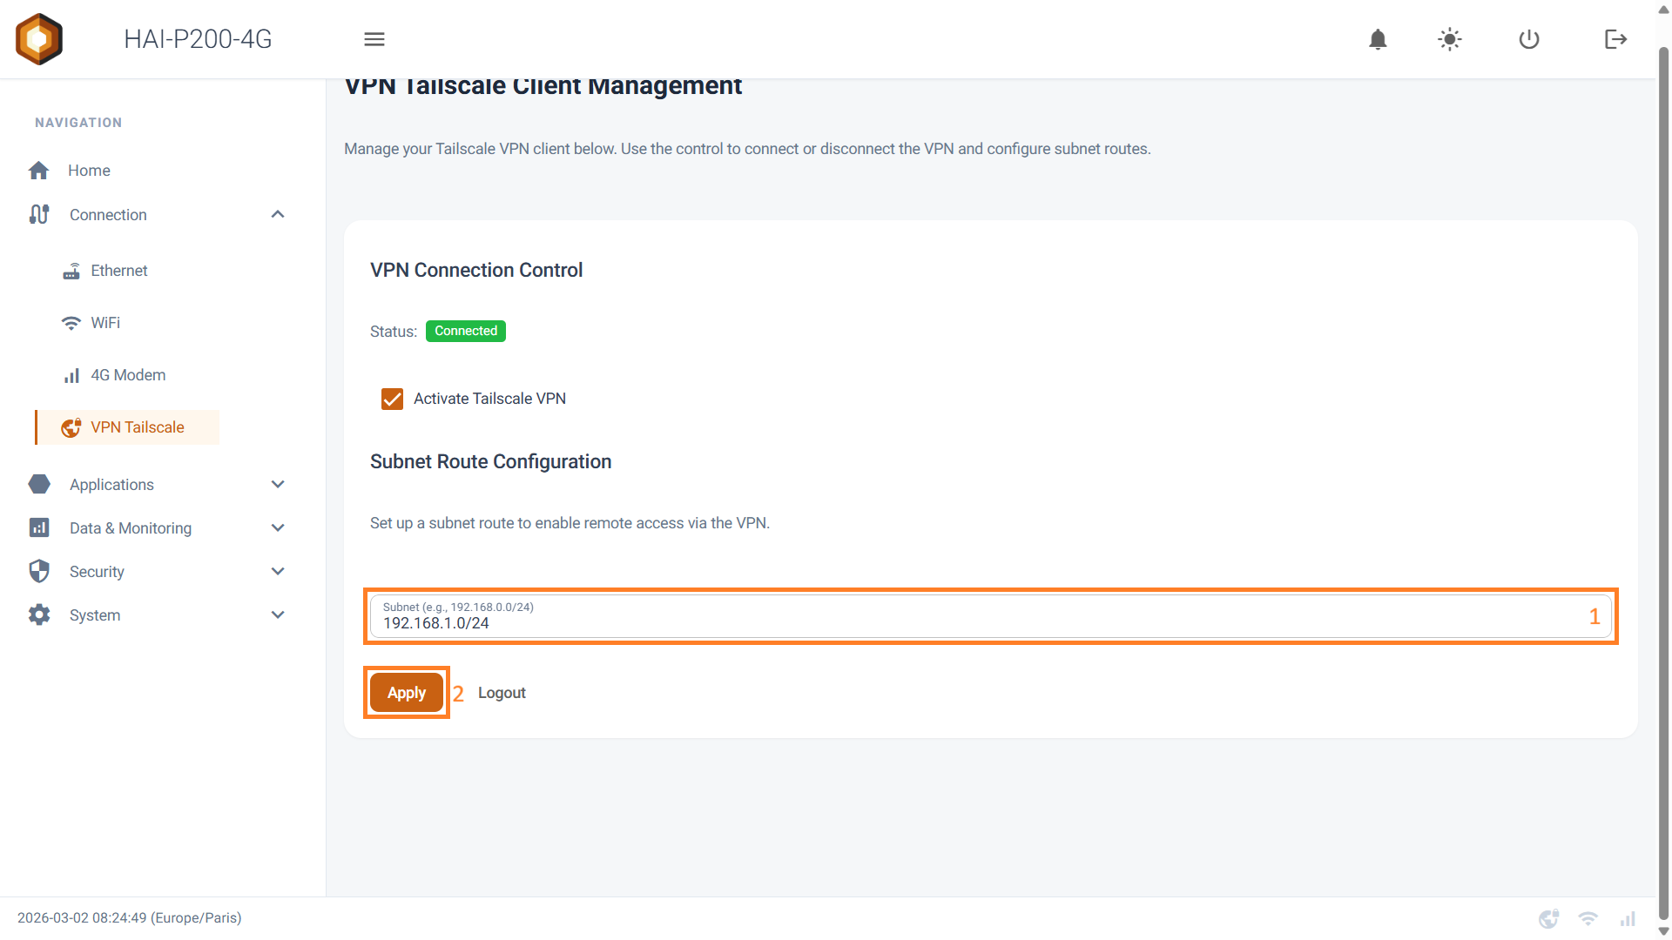Expand the Applications menu section
The height and width of the screenshot is (940, 1672).
pyautogui.click(x=278, y=485)
